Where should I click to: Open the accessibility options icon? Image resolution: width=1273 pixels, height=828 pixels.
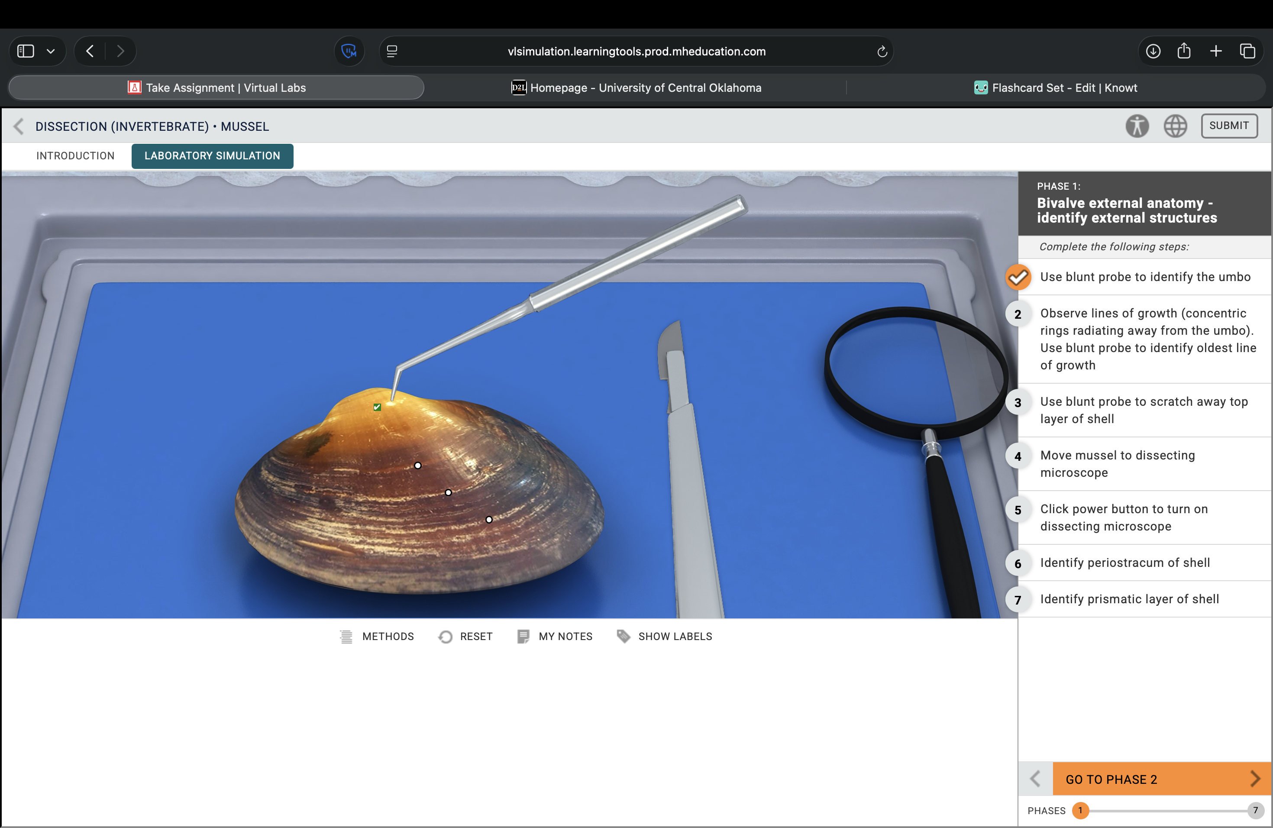pyautogui.click(x=1137, y=126)
